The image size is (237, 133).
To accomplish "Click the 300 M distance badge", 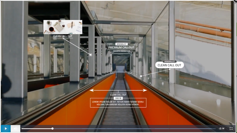I will 118,98.
